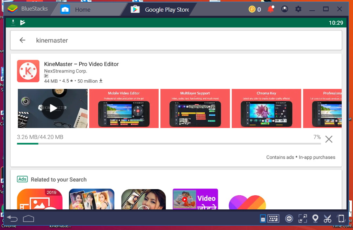Toggle the eye overlay icon in bottom bar
The image size is (353, 230).
tap(289, 219)
